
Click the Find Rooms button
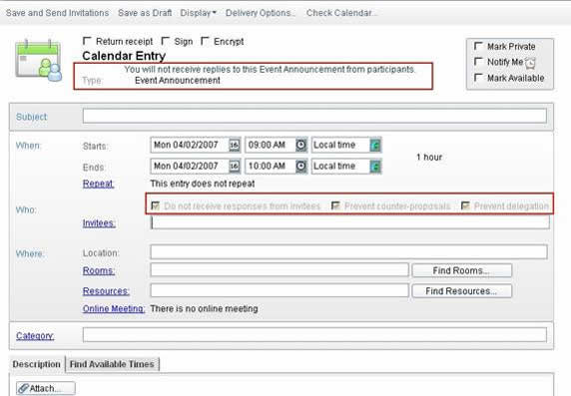(462, 270)
